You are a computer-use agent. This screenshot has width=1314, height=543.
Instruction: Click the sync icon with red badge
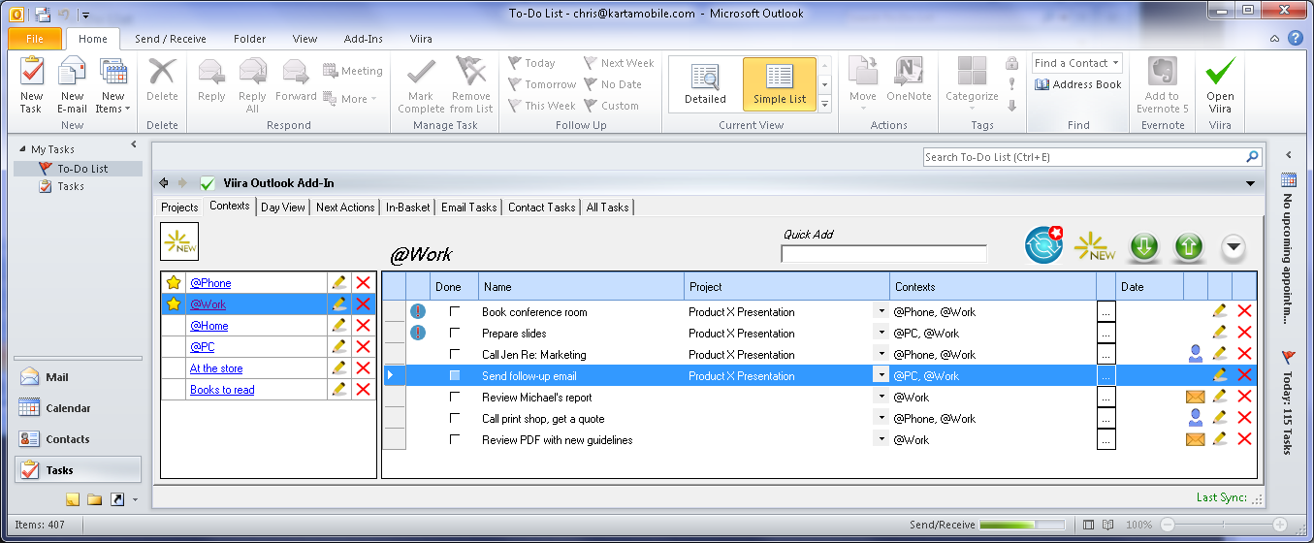(x=1044, y=246)
